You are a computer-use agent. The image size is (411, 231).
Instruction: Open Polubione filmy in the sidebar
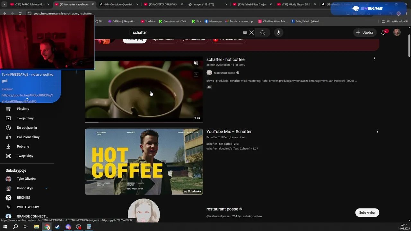pos(28,137)
